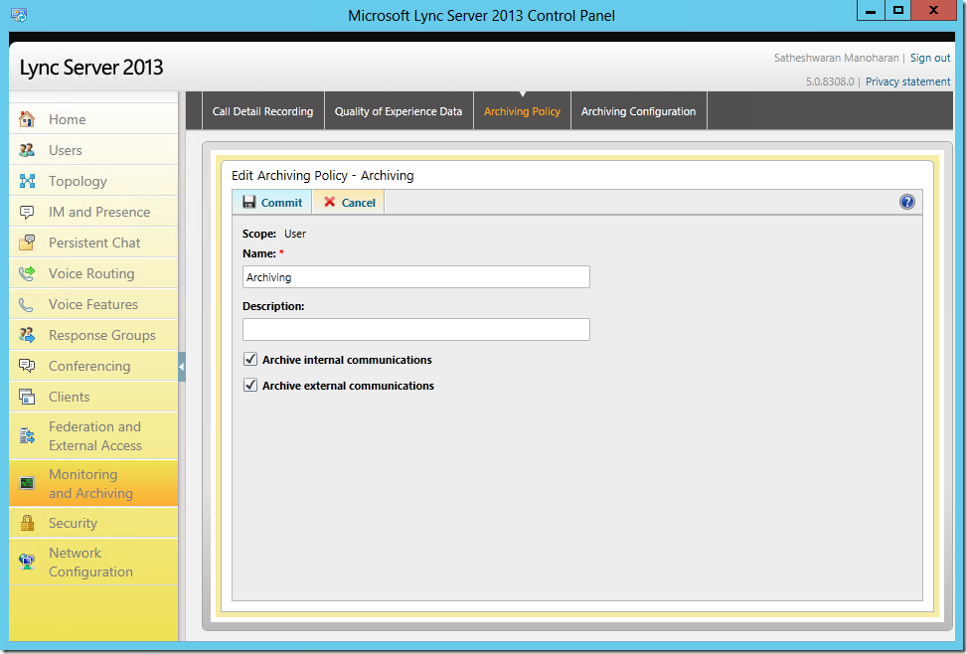The height and width of the screenshot is (654, 967).
Task: Minimize the Control Panel window
Action: click(871, 11)
